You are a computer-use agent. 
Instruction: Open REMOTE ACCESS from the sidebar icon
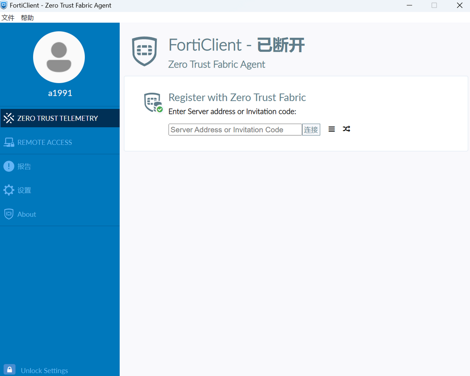[8, 142]
